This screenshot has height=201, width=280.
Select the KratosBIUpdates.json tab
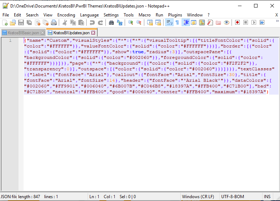71,33
